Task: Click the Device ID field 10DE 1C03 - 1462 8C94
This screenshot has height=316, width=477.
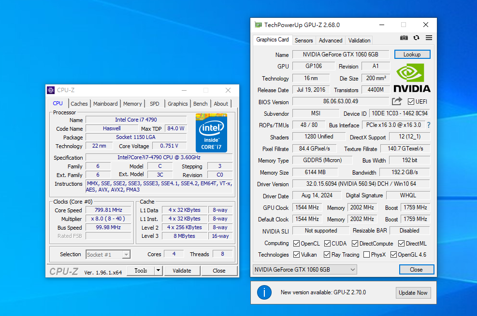Action: pyautogui.click(x=399, y=113)
